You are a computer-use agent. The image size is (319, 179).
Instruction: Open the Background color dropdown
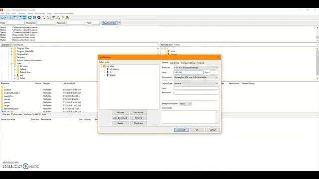[x=185, y=104]
